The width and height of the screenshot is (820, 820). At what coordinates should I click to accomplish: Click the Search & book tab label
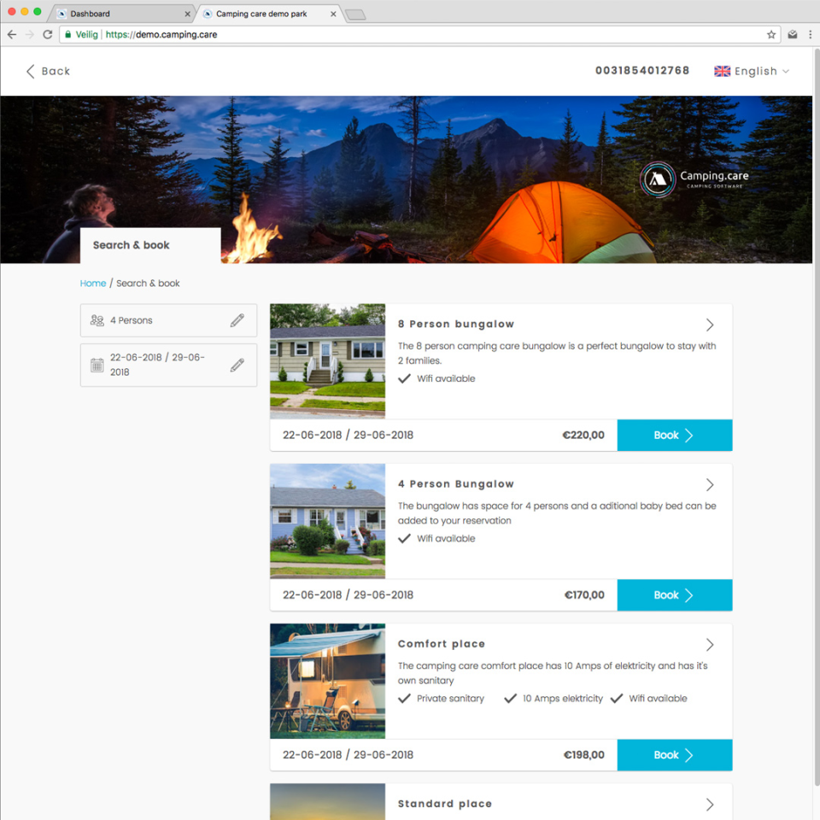tap(132, 245)
